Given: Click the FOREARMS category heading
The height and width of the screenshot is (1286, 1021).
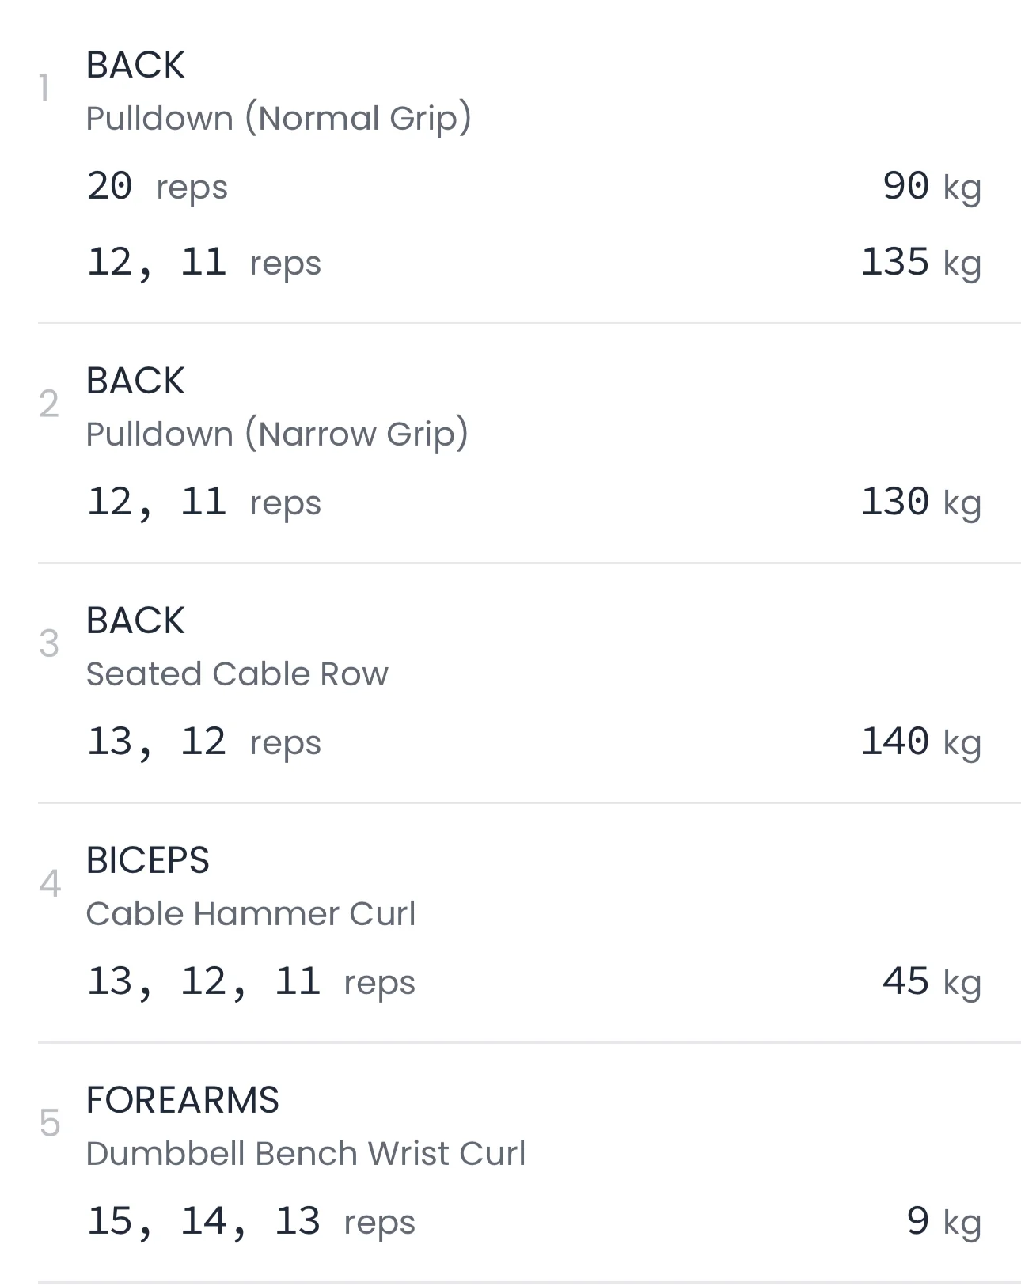Looking at the screenshot, I should 182,1100.
